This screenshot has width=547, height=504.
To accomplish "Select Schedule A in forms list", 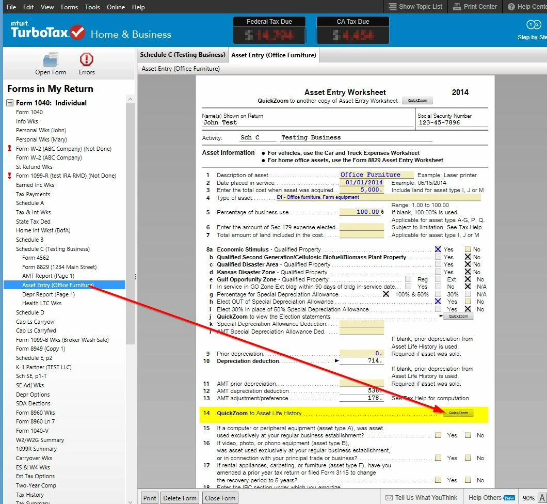I will pyautogui.click(x=29, y=203).
